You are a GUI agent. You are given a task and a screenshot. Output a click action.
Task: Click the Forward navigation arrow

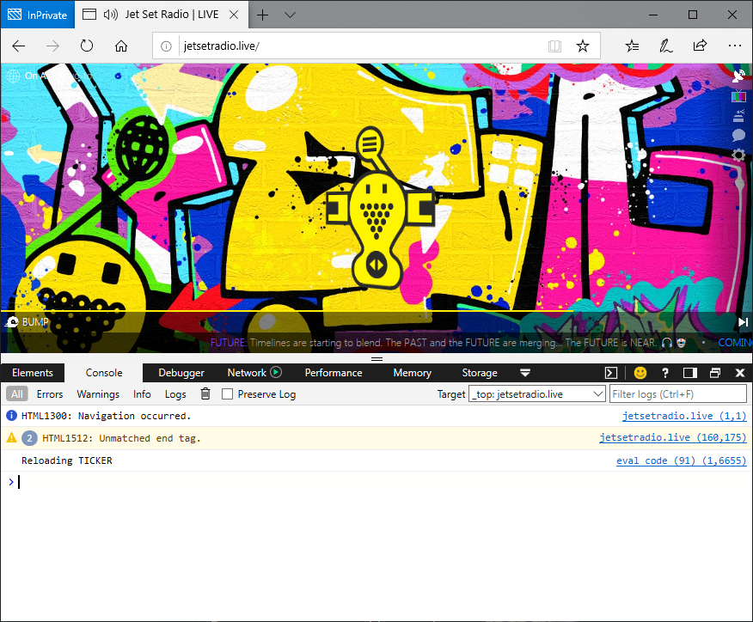[x=52, y=46]
